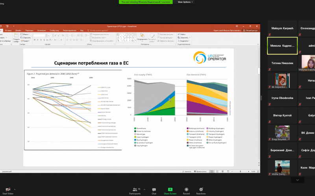
Task: Open the Reactions menu in Zoom
Action: (x=201, y=191)
